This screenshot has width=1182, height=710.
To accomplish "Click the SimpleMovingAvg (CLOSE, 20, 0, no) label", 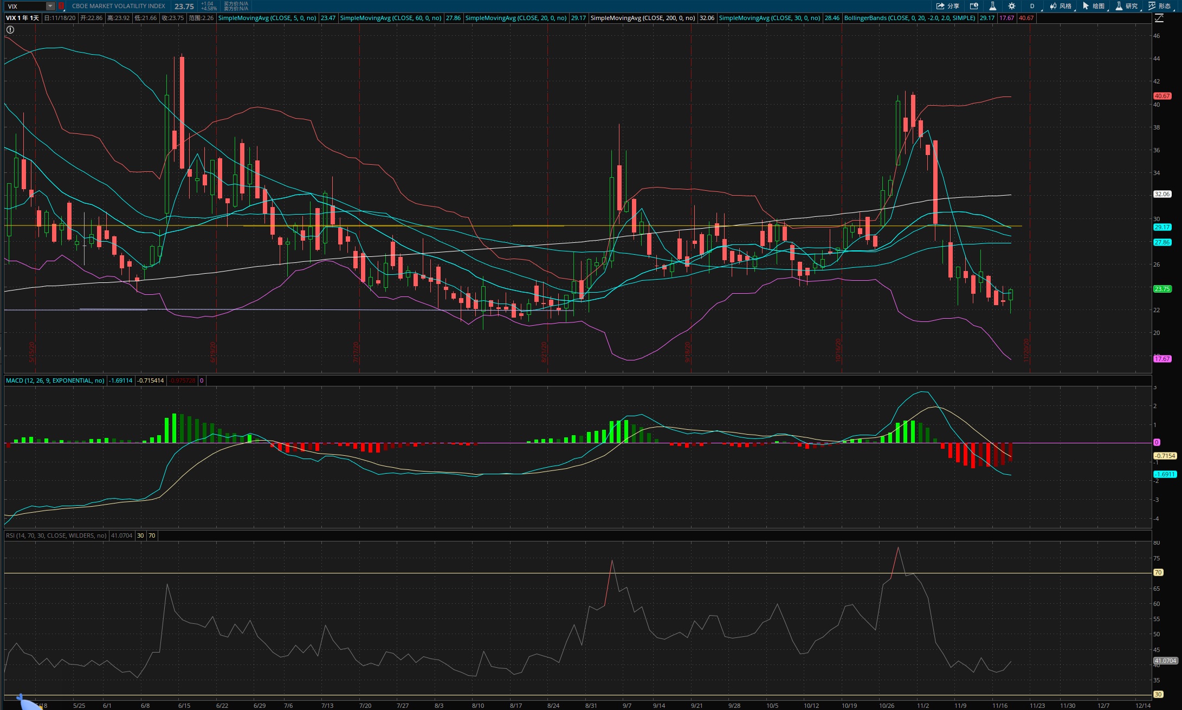I will pos(516,18).
